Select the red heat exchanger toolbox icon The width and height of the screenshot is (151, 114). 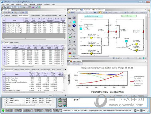pos(70,53)
